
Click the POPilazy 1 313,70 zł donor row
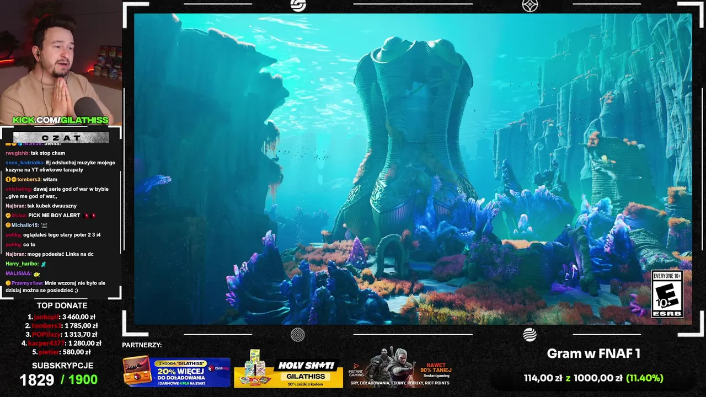(62, 335)
